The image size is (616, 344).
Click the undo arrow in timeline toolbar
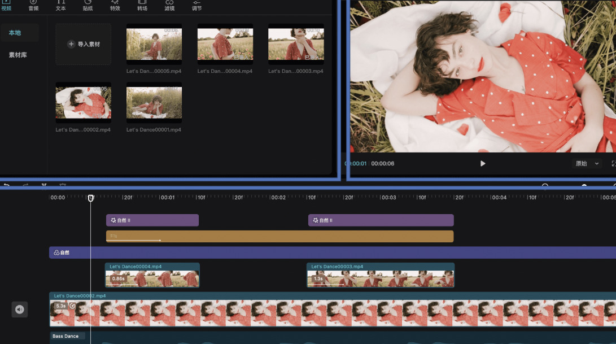(7, 185)
